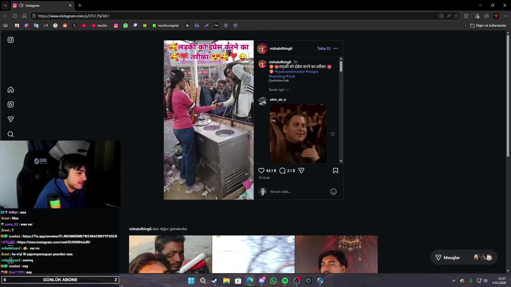511x287 pixels.
Task: Open the X (Twitter) bookmark
Action: (x=74, y=26)
